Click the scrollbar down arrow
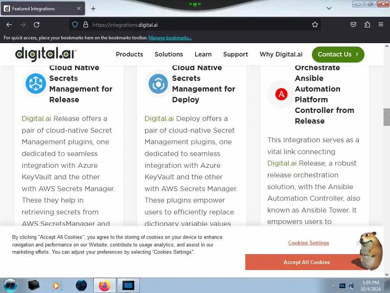390x293 pixels. click(387, 275)
